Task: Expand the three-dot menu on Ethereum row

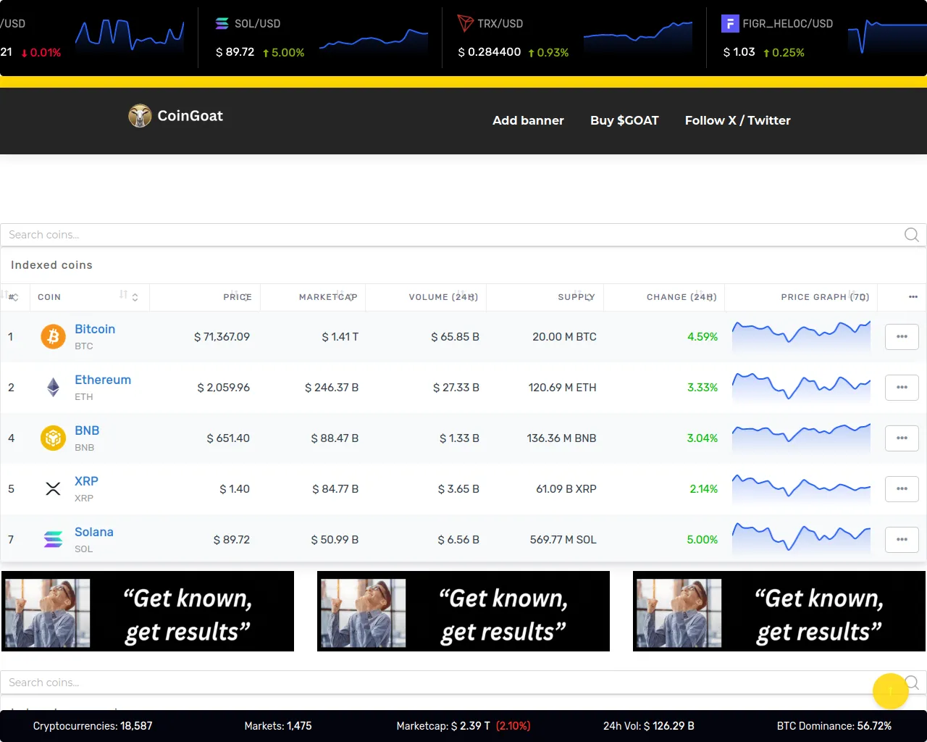Action: coord(902,388)
